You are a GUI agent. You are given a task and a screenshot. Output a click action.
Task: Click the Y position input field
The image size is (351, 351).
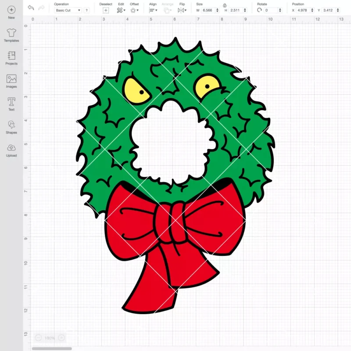(x=329, y=10)
